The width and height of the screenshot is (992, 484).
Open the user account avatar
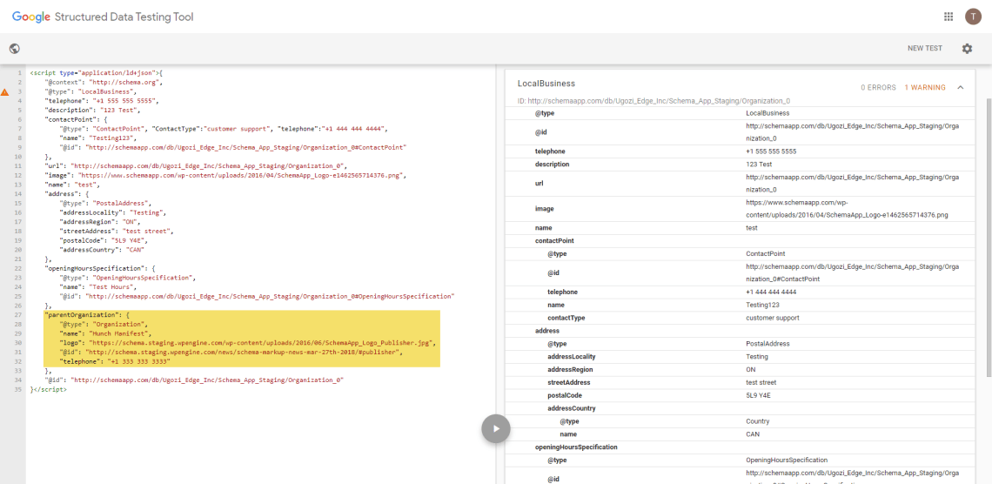click(973, 17)
